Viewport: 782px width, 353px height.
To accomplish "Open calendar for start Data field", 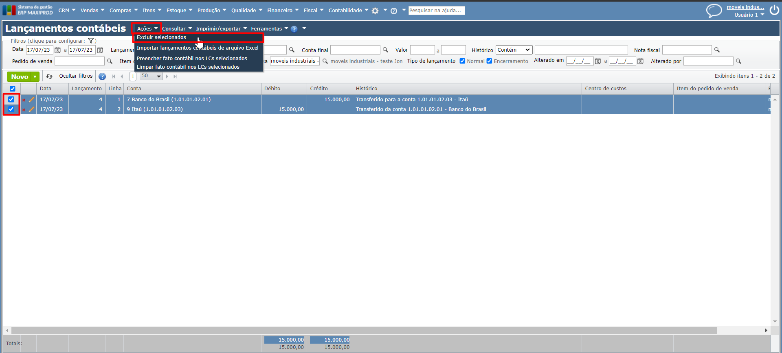I will click(x=58, y=50).
